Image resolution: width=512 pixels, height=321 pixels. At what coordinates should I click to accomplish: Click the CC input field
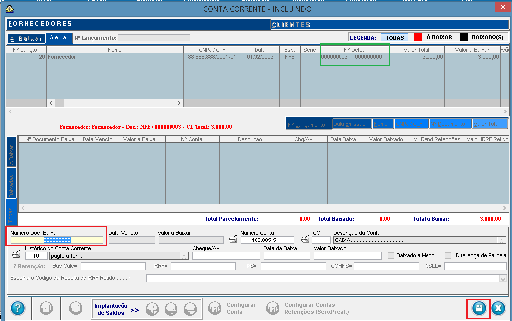[321, 240]
